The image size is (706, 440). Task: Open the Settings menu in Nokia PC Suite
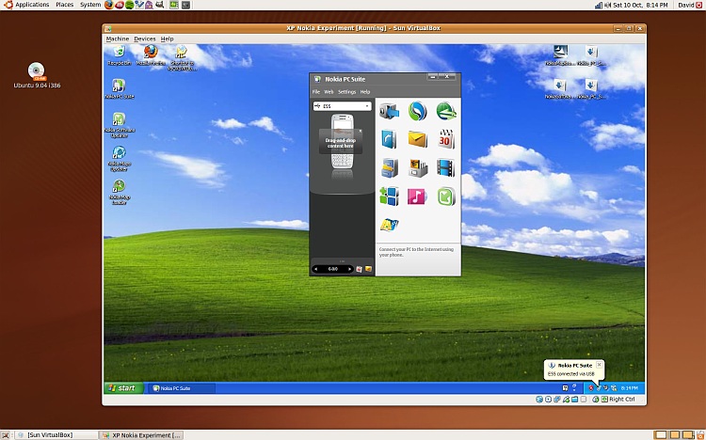click(346, 92)
